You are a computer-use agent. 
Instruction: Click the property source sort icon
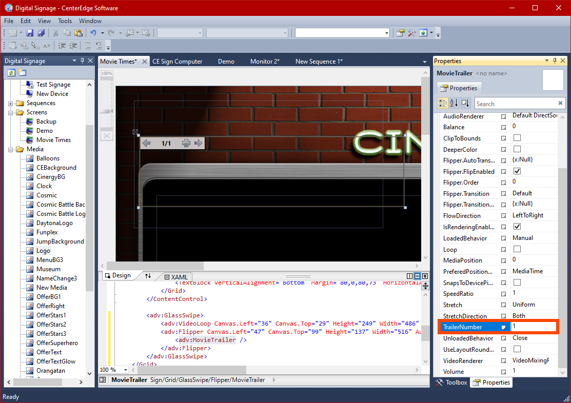(x=465, y=104)
